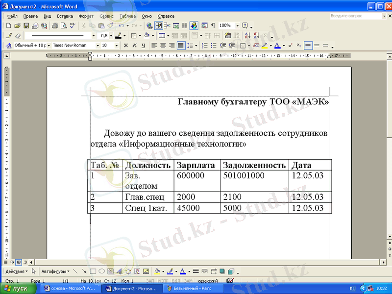Print the document with the printer icon
This screenshot has width=392, height=294.
pos(55,25)
